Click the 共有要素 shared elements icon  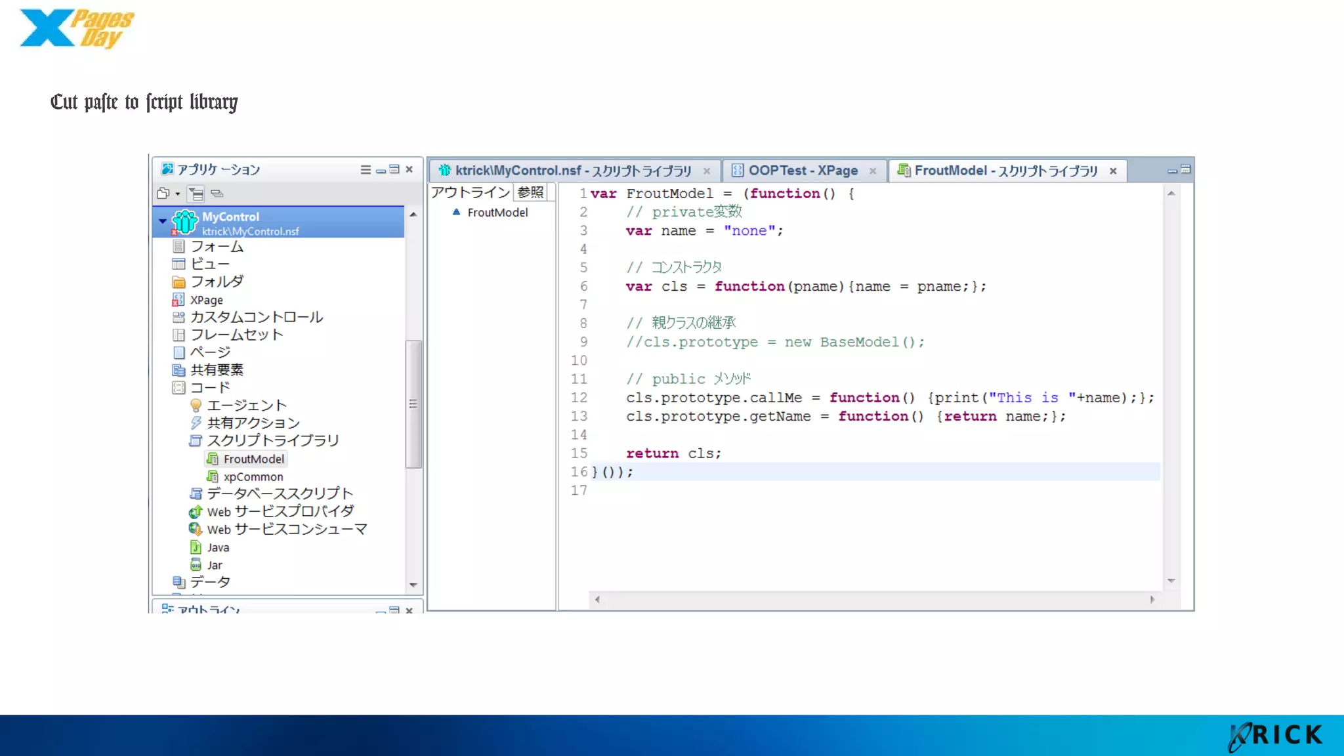(x=178, y=370)
